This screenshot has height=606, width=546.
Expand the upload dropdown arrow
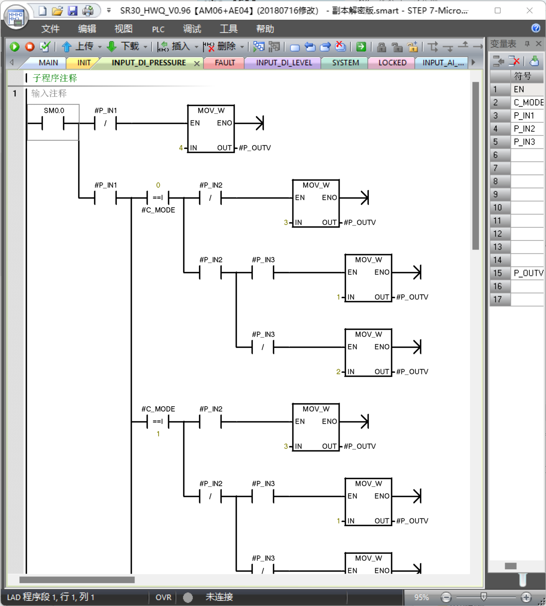click(x=100, y=47)
